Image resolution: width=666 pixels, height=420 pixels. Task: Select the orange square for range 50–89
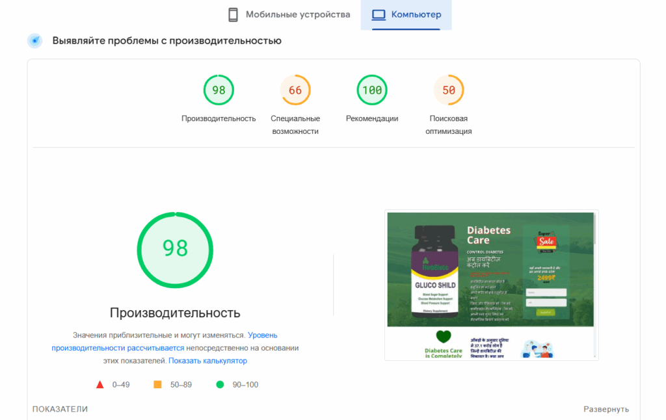tap(156, 384)
